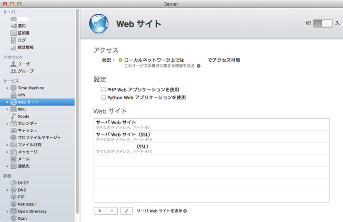Image resolution: width=343 pixels, height=222 pixels.
Task: Open サーバ Web サイトを表示 link
Action: (x=161, y=211)
